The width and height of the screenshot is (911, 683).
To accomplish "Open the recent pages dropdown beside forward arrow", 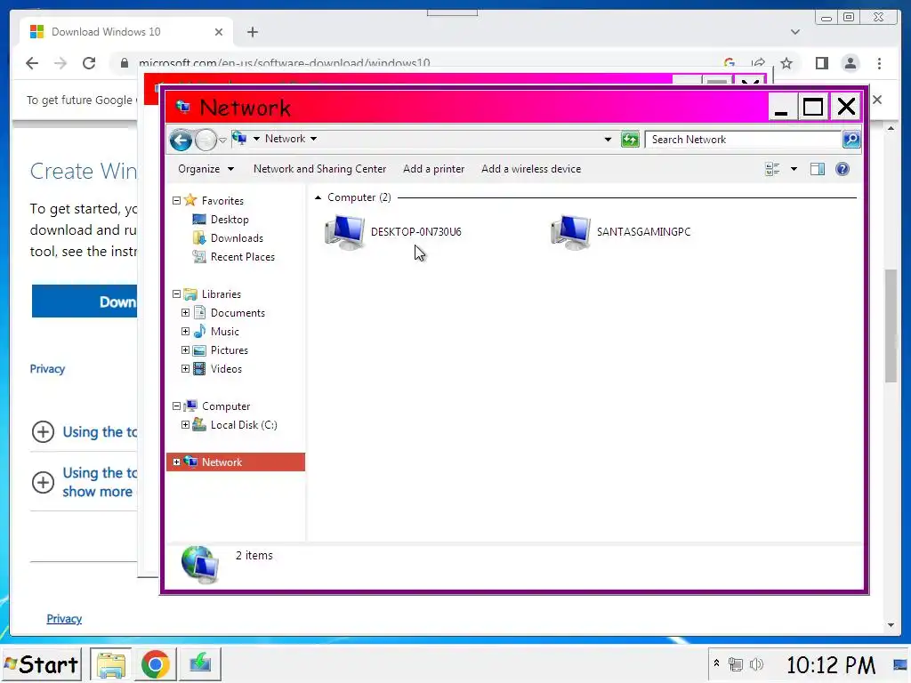I will 222,140.
